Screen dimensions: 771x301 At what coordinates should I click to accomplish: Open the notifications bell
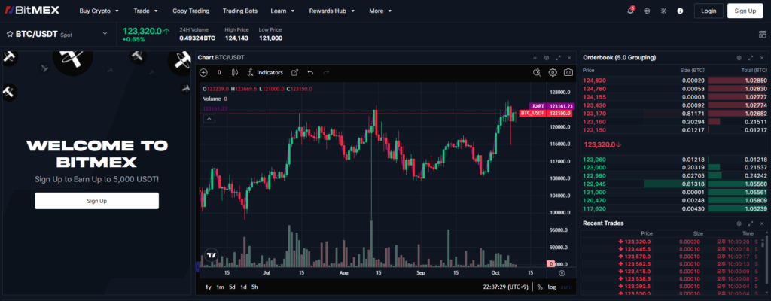[630, 11]
